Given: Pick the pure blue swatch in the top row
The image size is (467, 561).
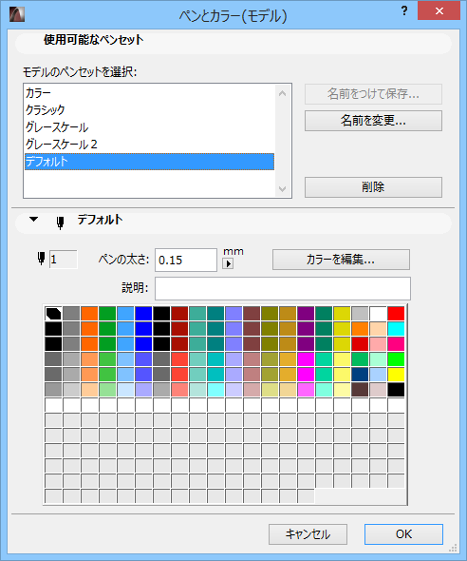Looking at the screenshot, I should click(x=143, y=314).
